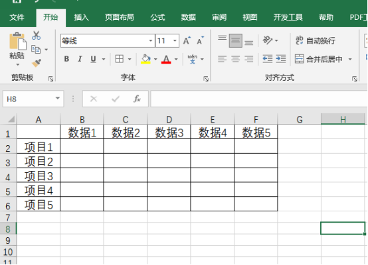Open the 粘贴 paste options arrow

click(17, 64)
